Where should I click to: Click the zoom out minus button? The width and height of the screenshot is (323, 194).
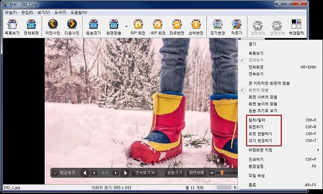click(x=212, y=173)
